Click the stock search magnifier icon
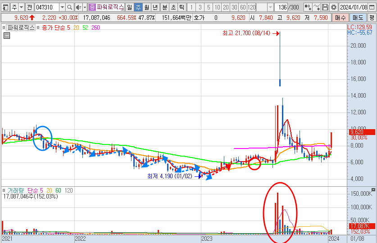 [69, 7]
